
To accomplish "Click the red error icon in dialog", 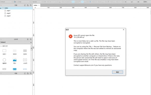I will click(x=70, y=36).
